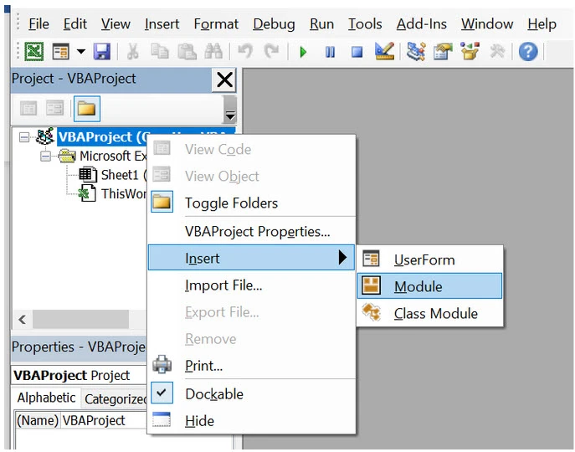Click the blue Help question mark icon
Viewport: 575px width, 452px height.
(x=527, y=52)
